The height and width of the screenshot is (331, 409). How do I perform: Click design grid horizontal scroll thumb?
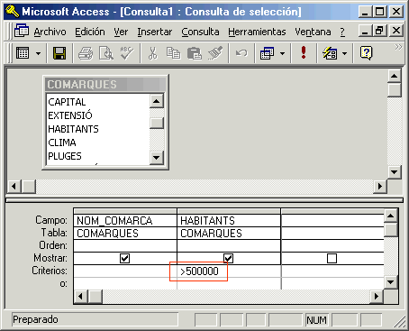[x=95, y=297]
